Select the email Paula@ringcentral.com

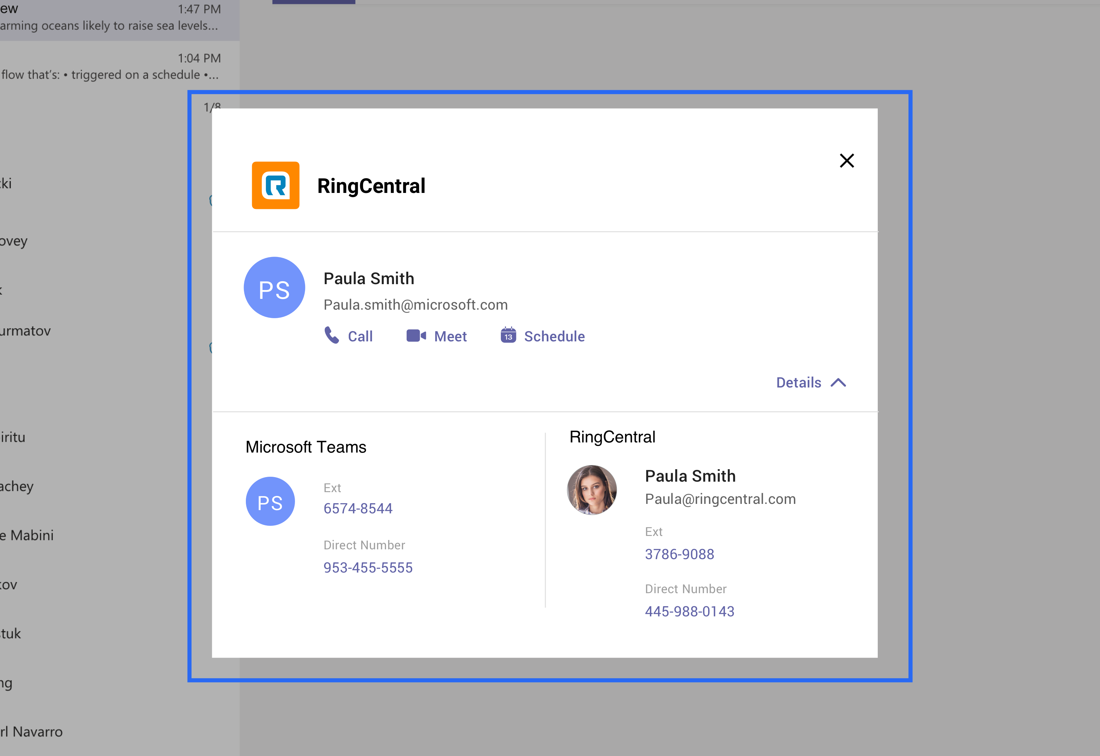pyautogui.click(x=720, y=499)
